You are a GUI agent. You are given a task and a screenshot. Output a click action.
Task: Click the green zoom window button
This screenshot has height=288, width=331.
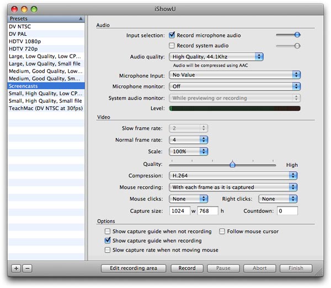(34, 9)
